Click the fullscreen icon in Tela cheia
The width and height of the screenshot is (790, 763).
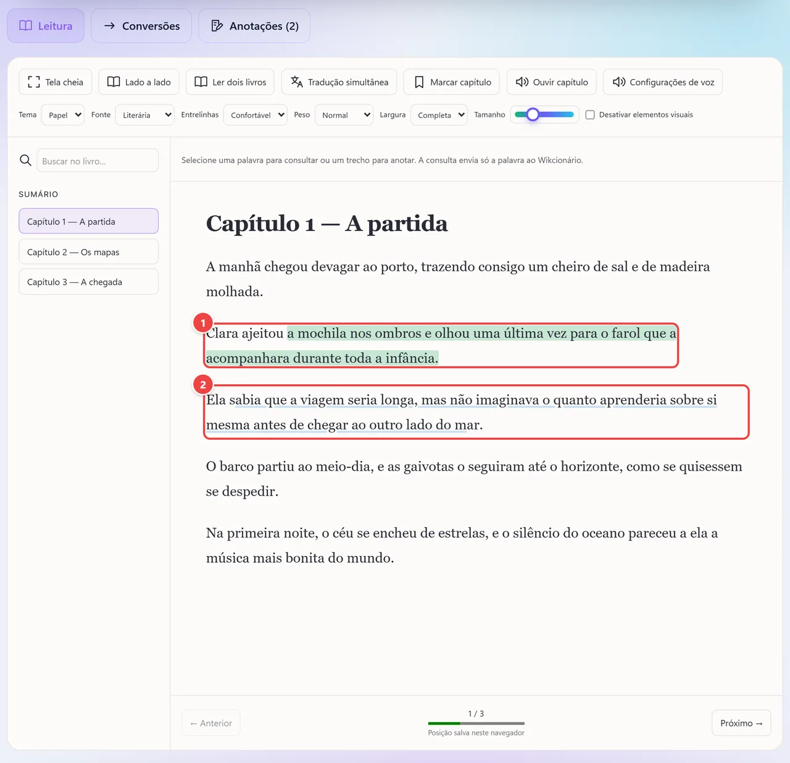[34, 82]
